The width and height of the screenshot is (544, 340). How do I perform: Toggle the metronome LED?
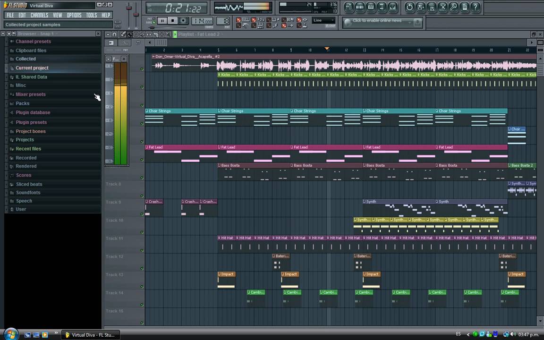pyautogui.click(x=238, y=25)
